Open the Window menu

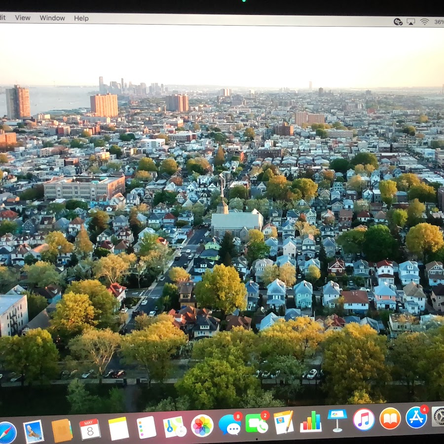click(52, 18)
